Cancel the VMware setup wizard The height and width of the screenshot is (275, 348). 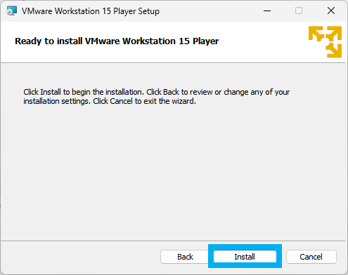tap(311, 257)
